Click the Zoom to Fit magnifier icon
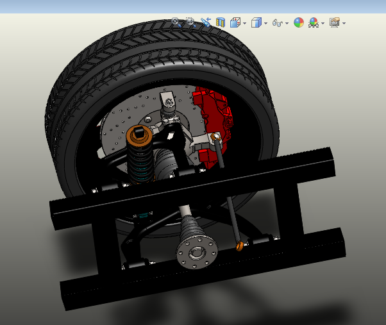 pyautogui.click(x=176, y=22)
